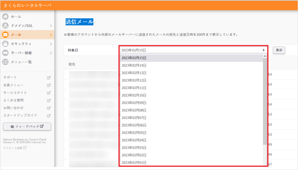
Task: Expand the ドメイン/SSL submenu chevron
Action: click(51, 26)
